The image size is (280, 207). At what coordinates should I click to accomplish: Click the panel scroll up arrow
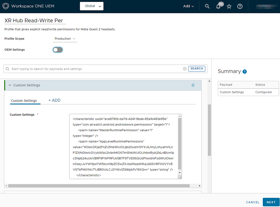point(209,81)
